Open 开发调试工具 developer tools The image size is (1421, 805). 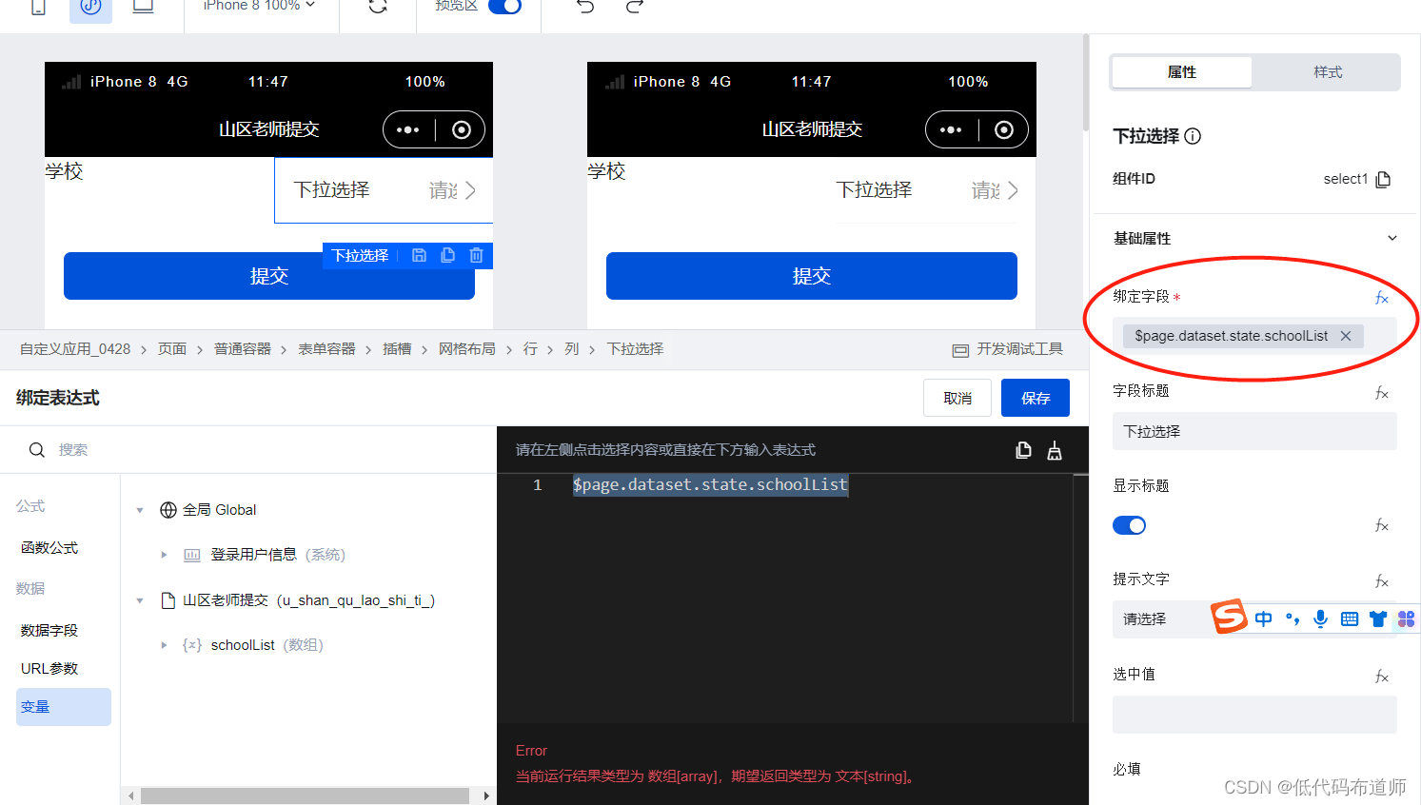1008,349
